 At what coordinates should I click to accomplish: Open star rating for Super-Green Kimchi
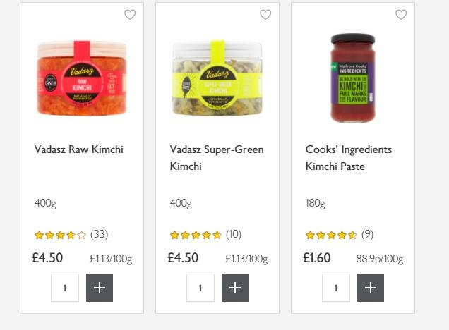coord(196,235)
